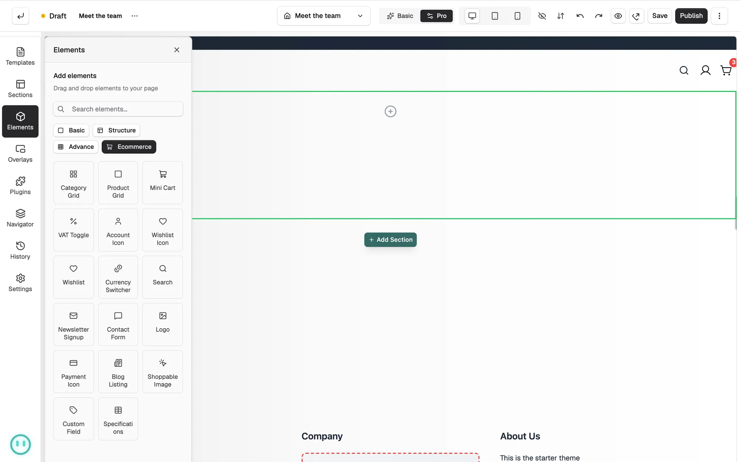740x462 pixels.
Task: Preview the page with eye icon
Action: pyautogui.click(x=618, y=16)
